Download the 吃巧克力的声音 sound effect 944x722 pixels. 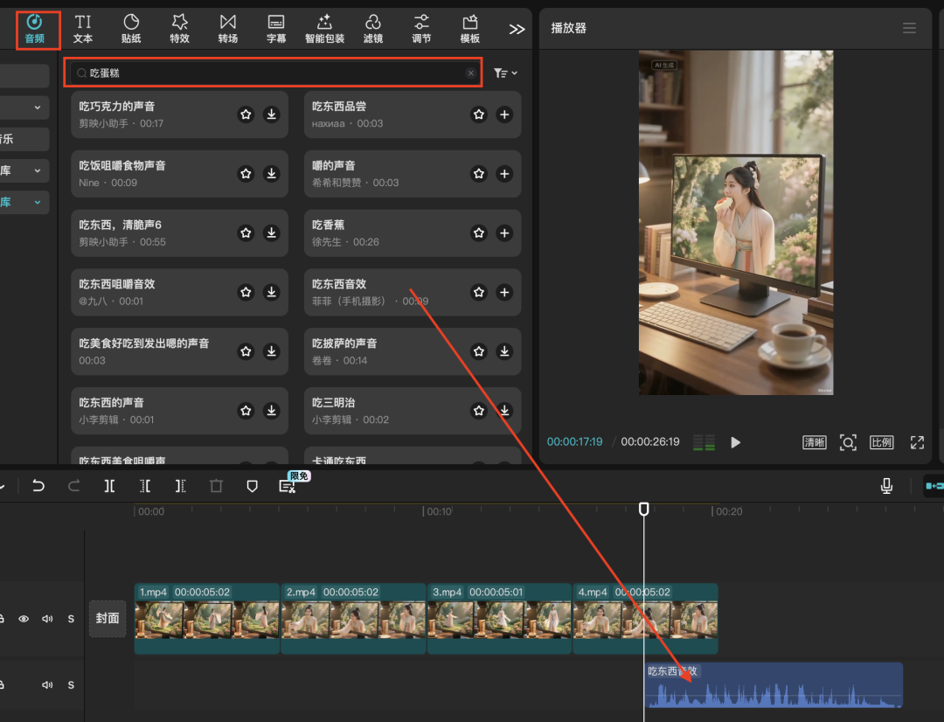pyautogui.click(x=272, y=115)
